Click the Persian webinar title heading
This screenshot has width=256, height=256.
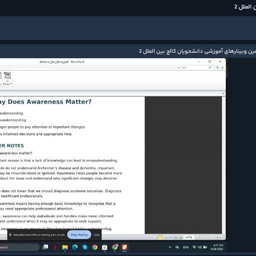tap(197, 51)
